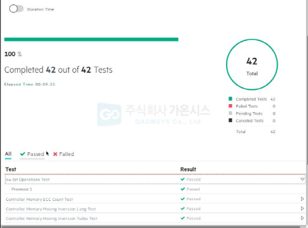Click gray Pending Tests legend swatch
The height and width of the screenshot is (228, 308).
(x=230, y=113)
